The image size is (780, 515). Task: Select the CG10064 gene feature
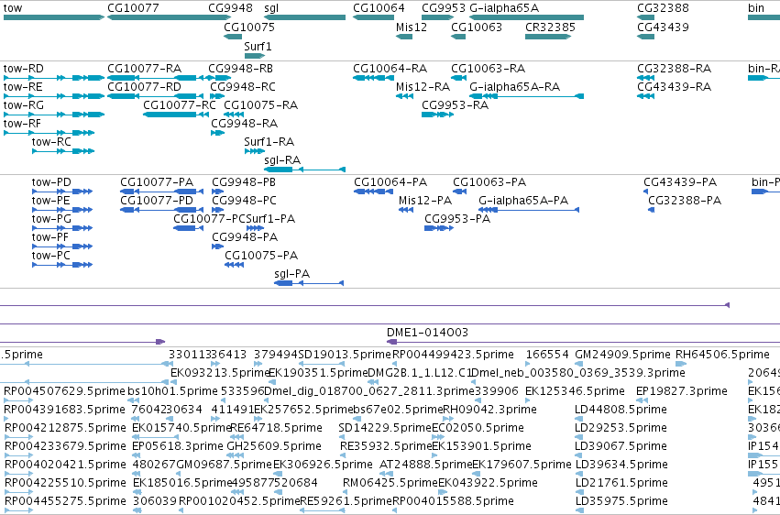(374, 17)
